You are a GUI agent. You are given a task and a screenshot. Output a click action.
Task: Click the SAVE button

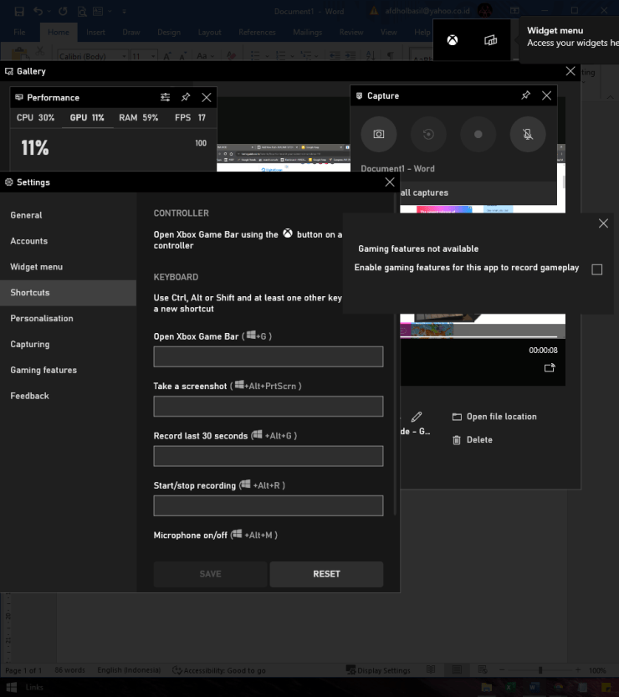(210, 574)
